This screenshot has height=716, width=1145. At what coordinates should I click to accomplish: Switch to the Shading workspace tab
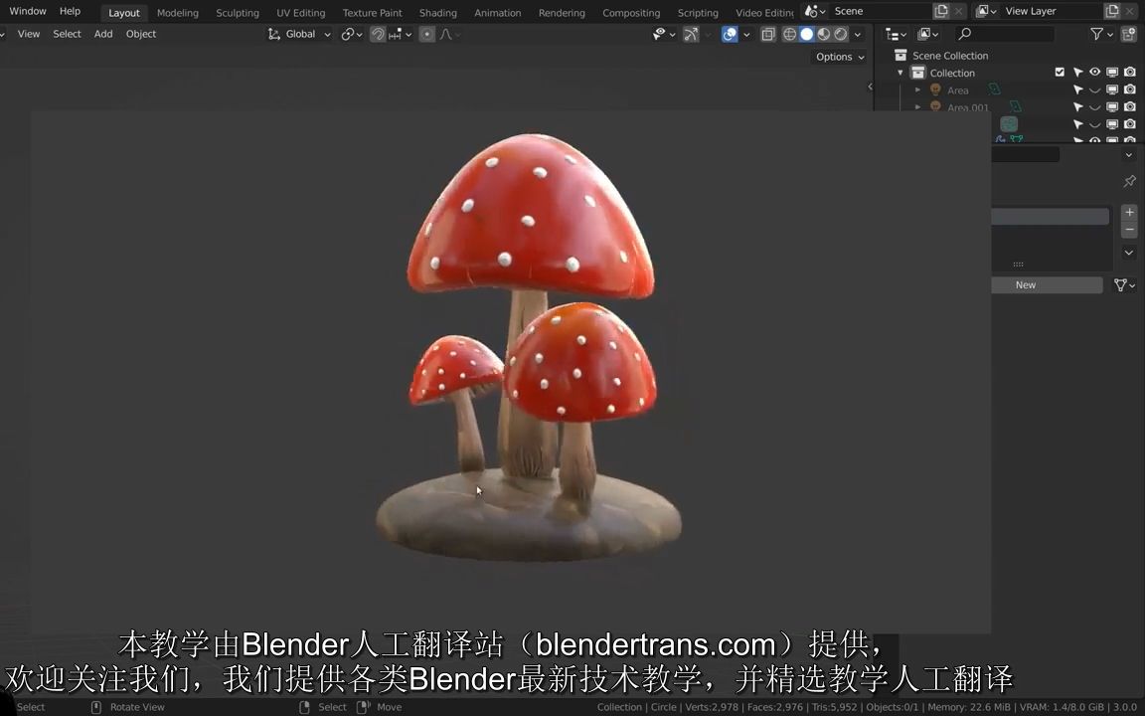coord(437,12)
